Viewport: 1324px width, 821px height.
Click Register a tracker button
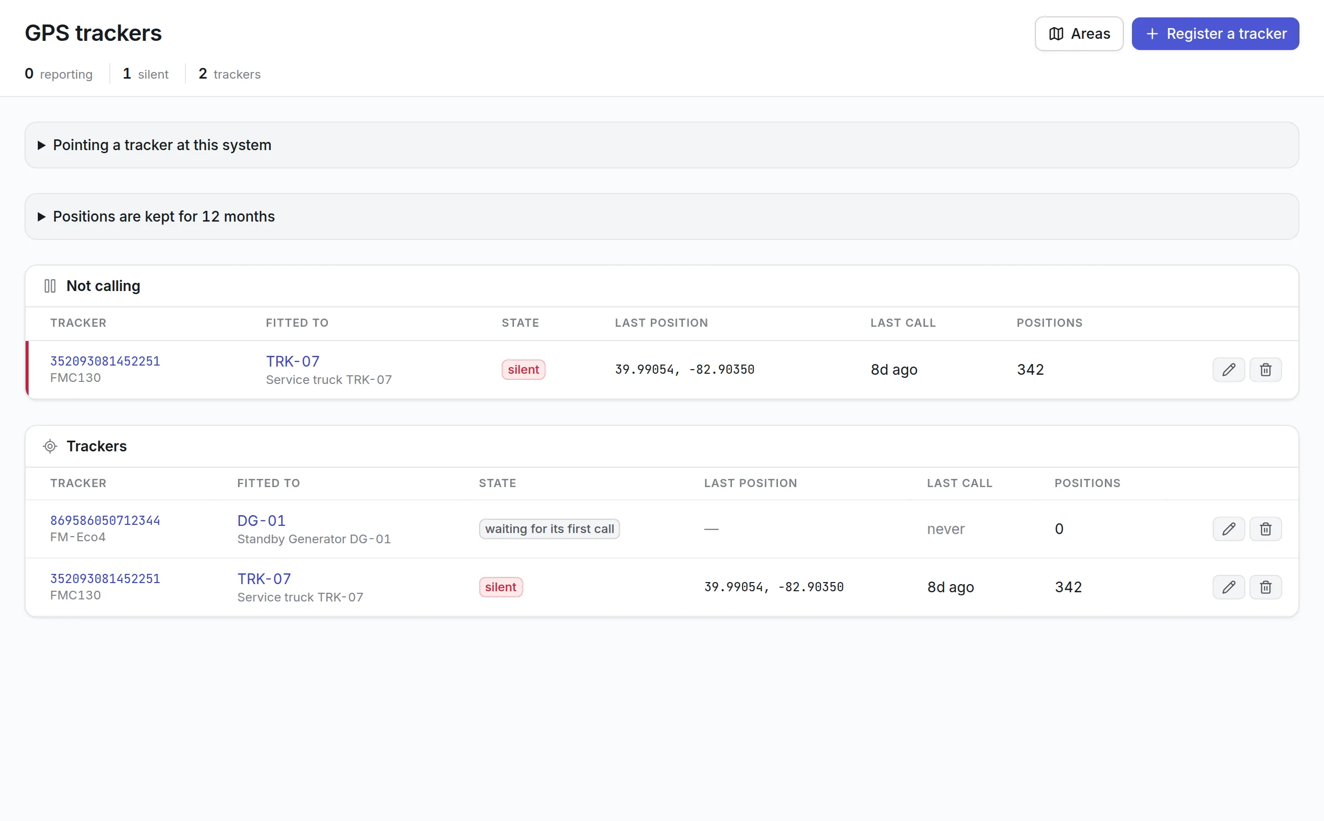click(x=1215, y=34)
